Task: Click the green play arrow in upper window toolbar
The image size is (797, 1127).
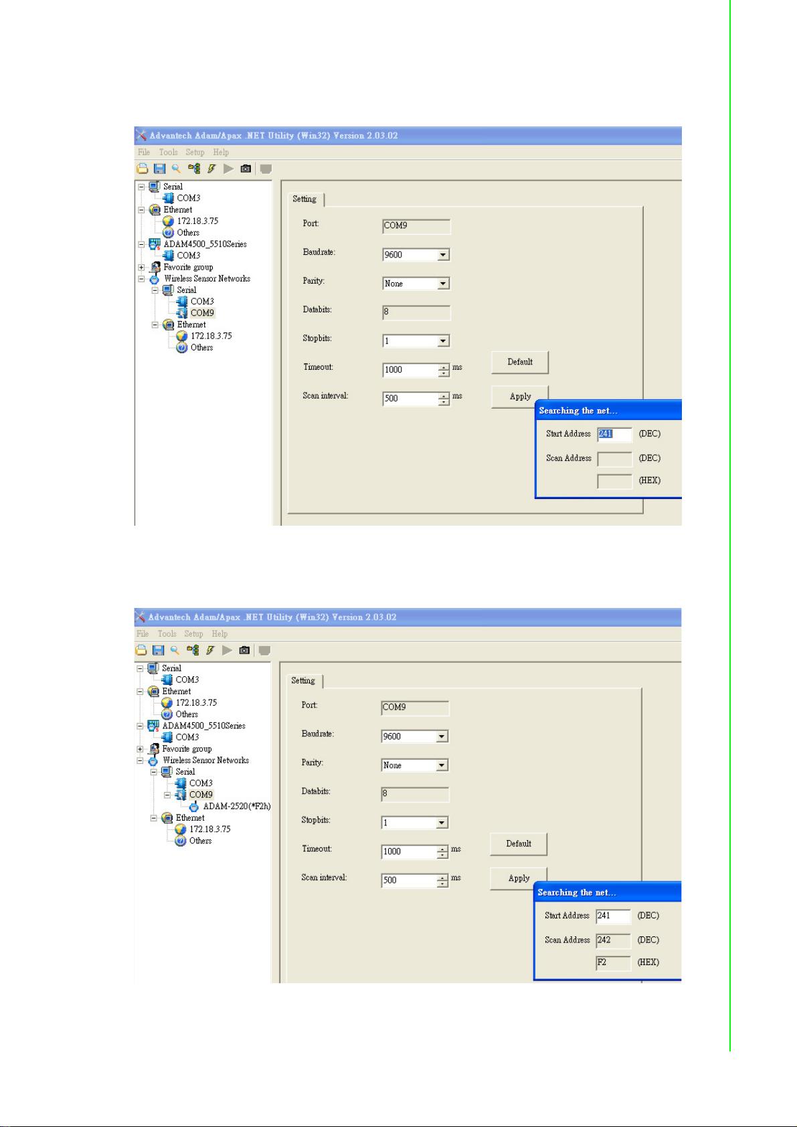Action: coord(228,169)
